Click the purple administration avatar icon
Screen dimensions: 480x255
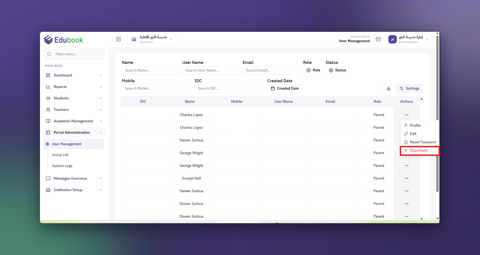[x=393, y=39]
